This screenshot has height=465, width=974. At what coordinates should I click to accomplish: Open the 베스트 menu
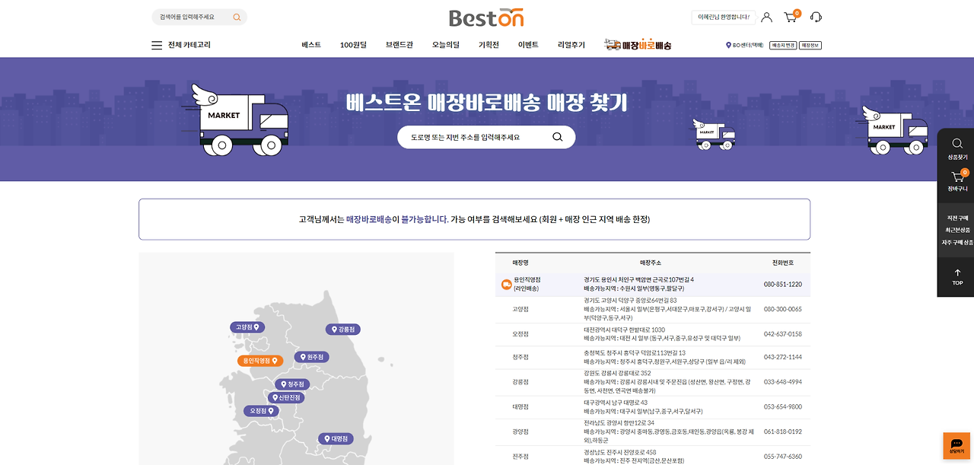311,45
